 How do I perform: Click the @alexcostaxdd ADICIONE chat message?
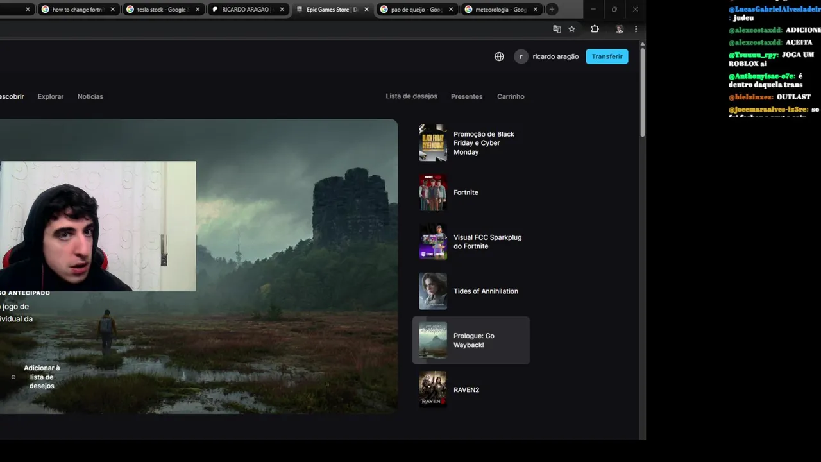[x=775, y=30]
